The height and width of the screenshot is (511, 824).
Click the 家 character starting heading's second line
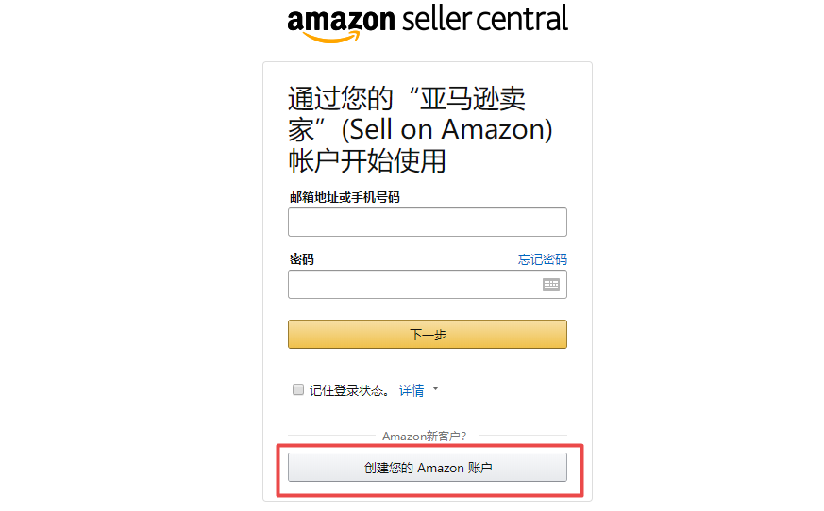pos(303,129)
